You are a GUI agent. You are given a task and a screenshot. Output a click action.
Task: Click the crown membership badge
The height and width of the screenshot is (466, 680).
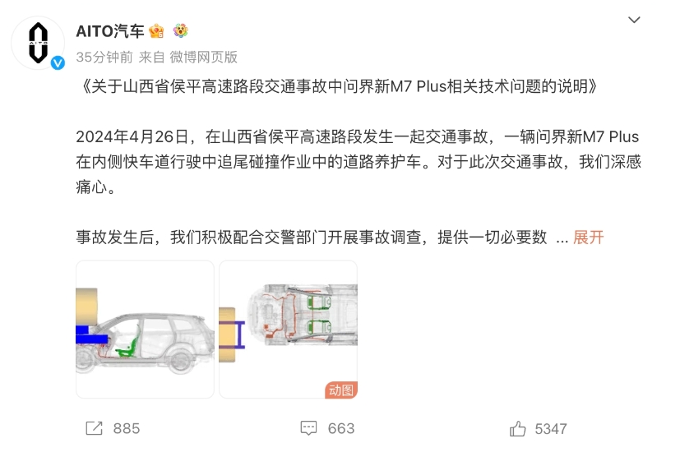pyautogui.click(x=156, y=31)
